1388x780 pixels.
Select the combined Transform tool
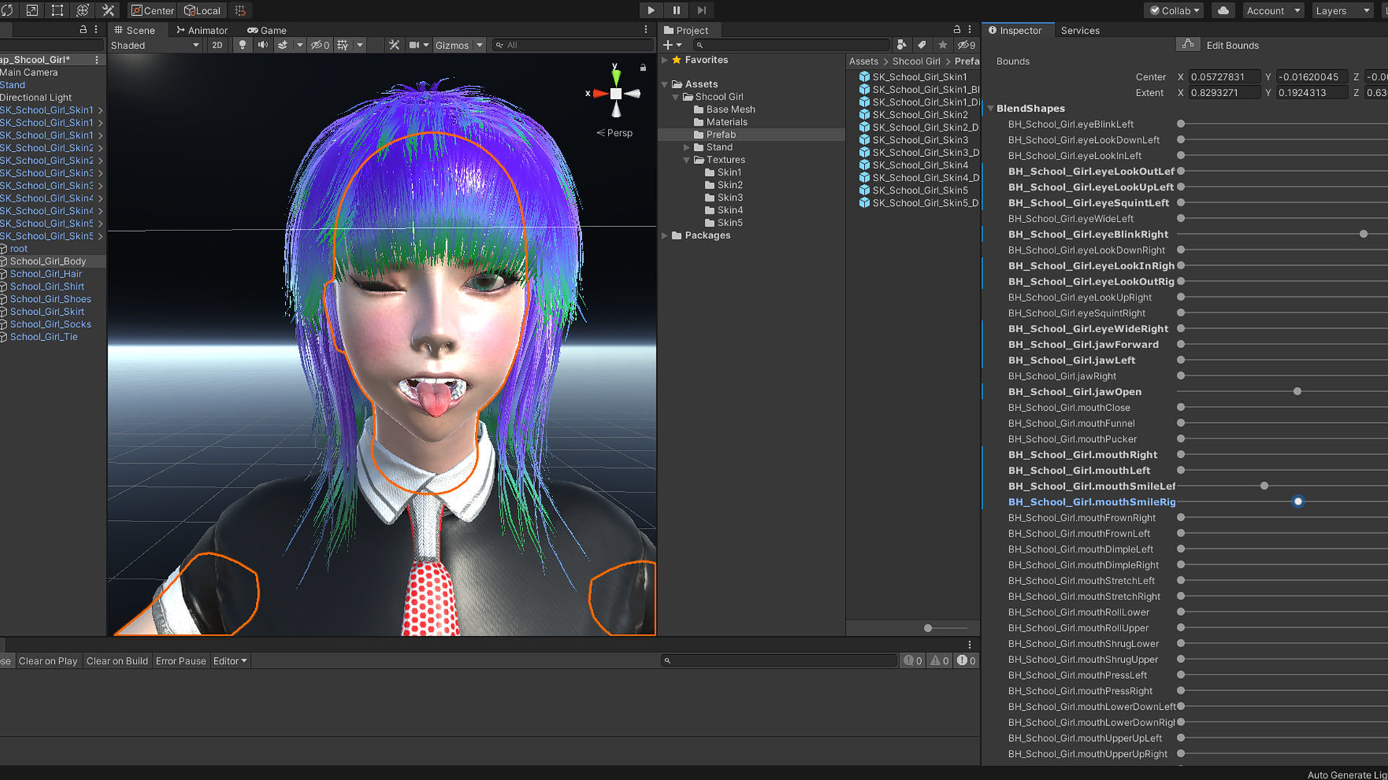click(x=82, y=10)
